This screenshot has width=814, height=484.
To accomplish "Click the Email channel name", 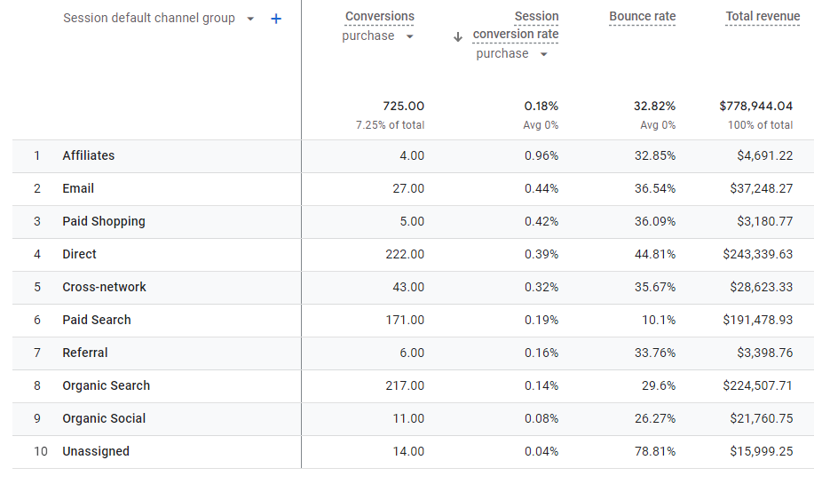I will 78,188.
